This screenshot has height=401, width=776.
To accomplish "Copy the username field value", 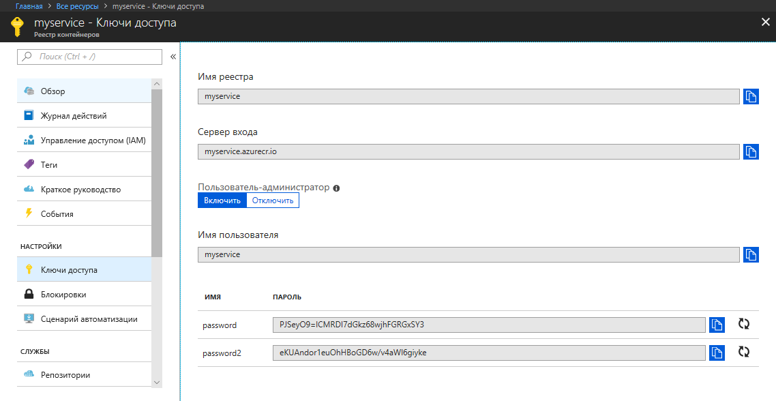I will click(x=751, y=254).
